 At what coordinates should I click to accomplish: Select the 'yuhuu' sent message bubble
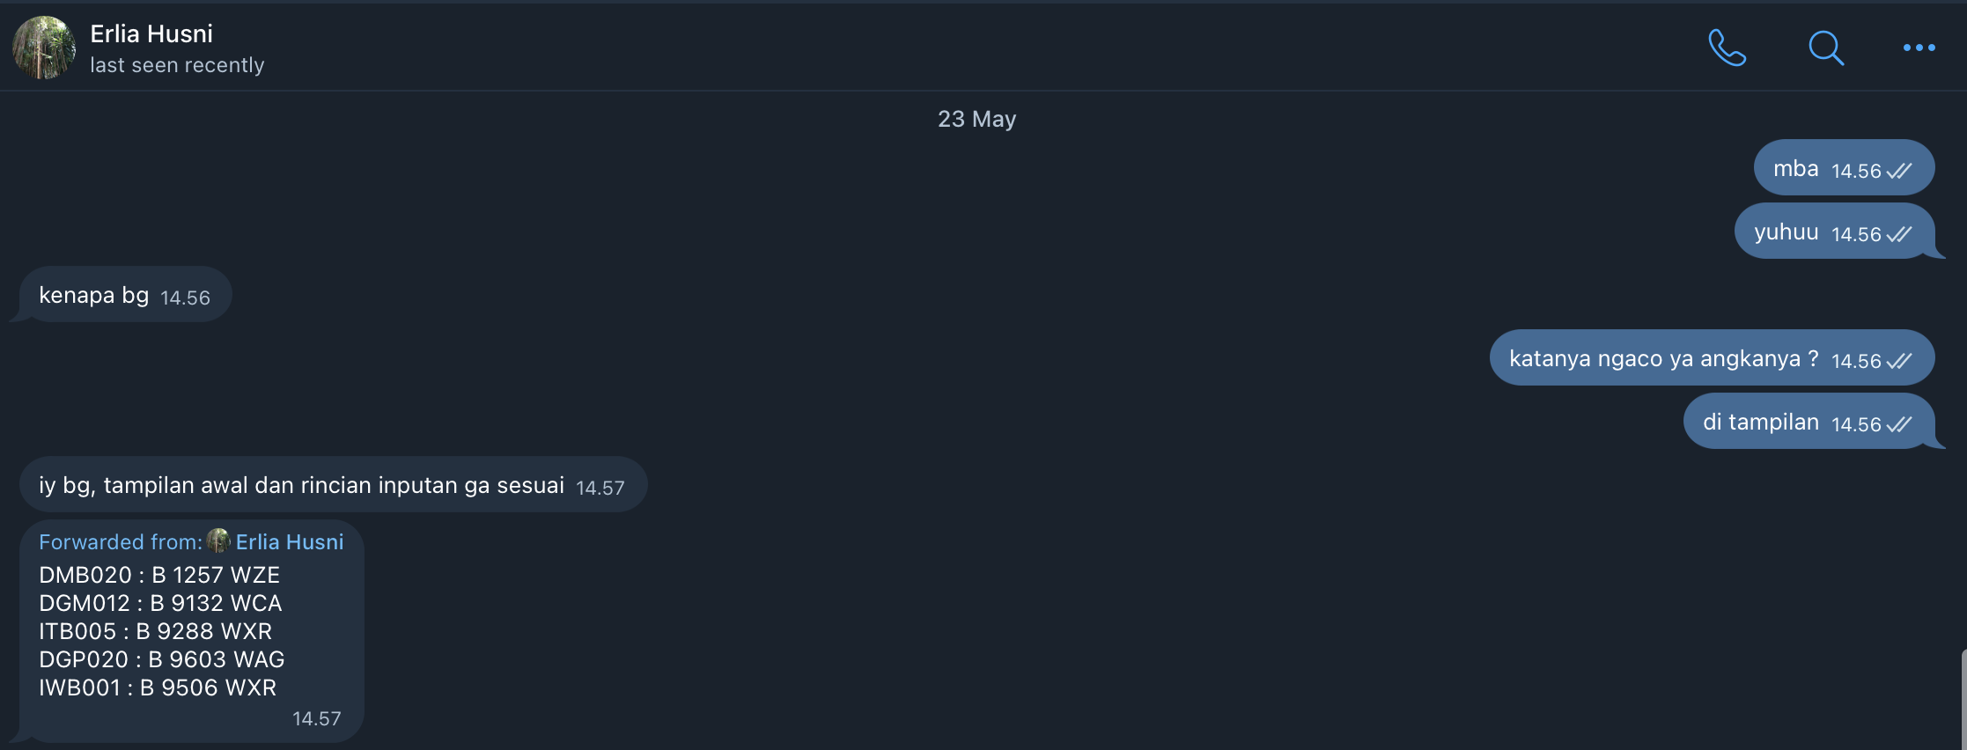coord(1834,231)
